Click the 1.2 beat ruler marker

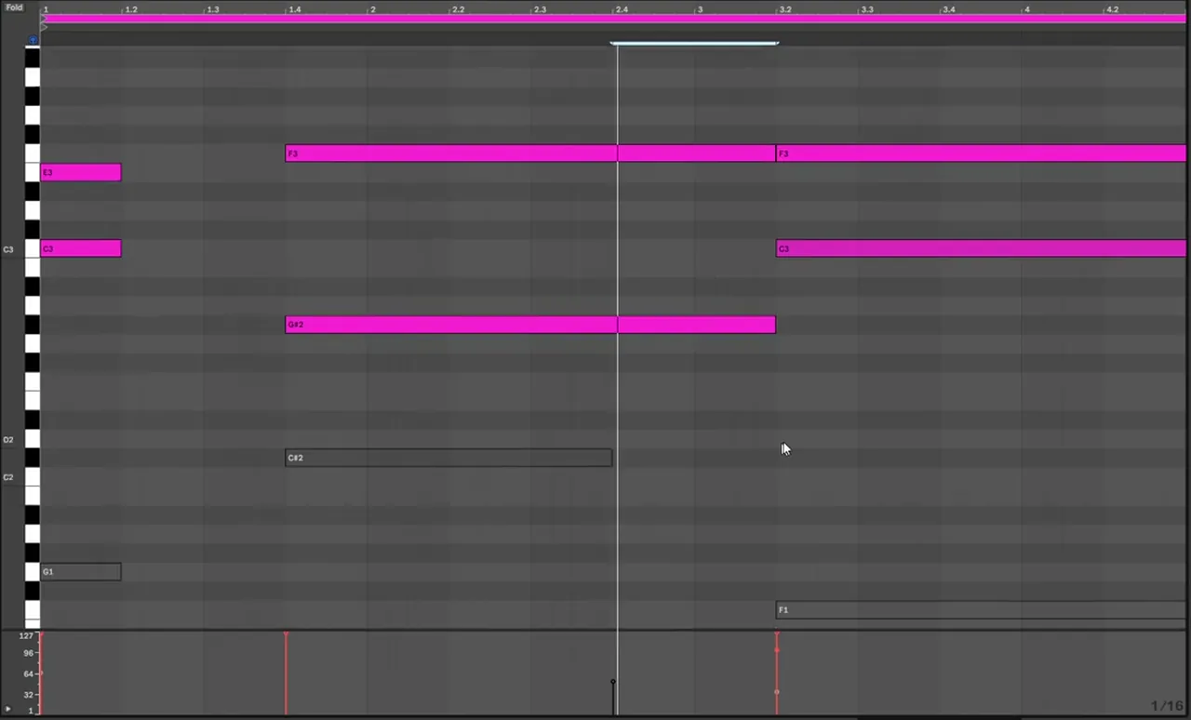(131, 9)
